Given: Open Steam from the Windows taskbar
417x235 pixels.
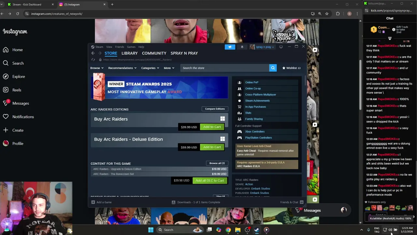Looking at the screenshot, I should click(257, 230).
